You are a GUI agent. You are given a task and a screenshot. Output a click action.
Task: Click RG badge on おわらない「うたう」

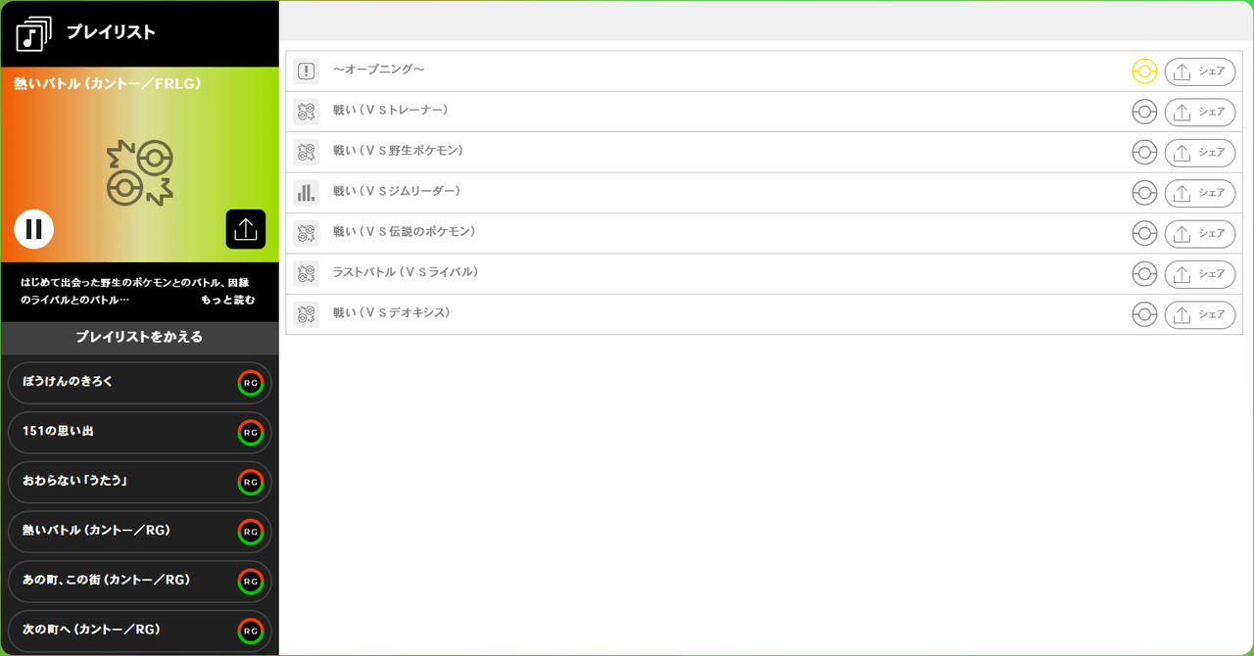[251, 482]
